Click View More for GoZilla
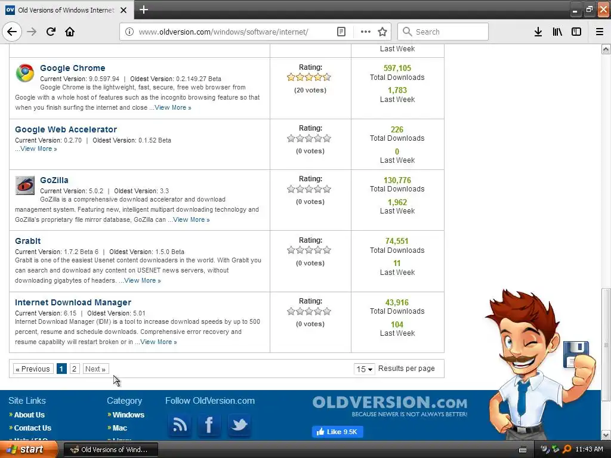The width and height of the screenshot is (611, 458). click(x=192, y=219)
